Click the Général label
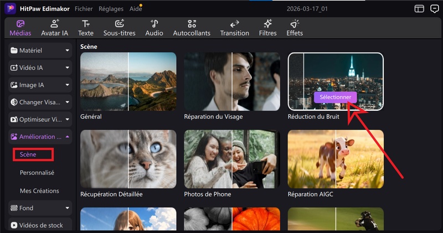 pyautogui.click(x=91, y=117)
